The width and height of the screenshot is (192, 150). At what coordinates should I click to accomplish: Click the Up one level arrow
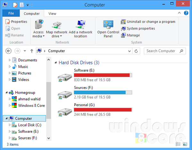pos(32,51)
